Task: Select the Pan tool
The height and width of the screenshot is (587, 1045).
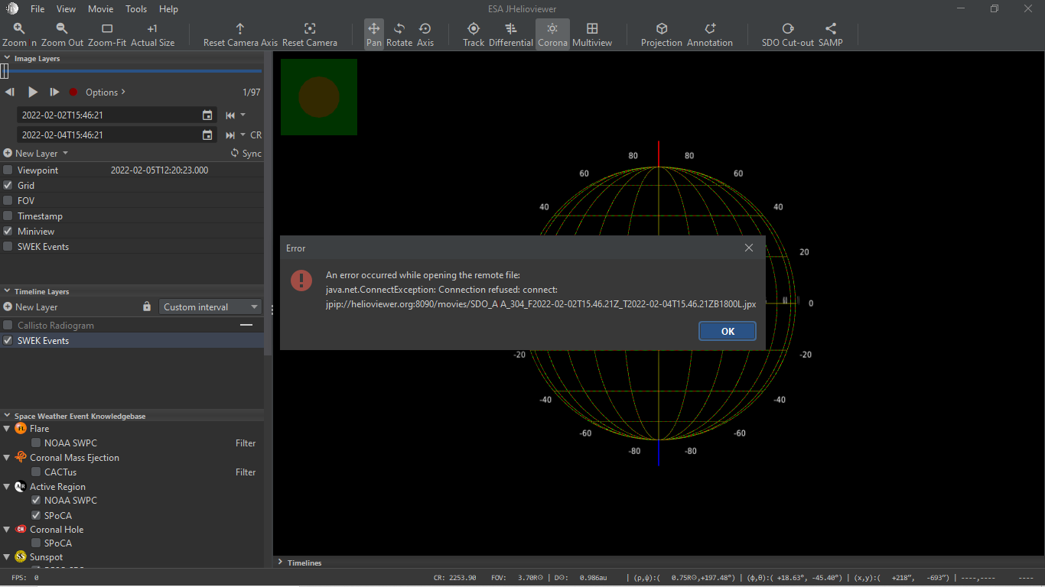Action: coord(373,34)
